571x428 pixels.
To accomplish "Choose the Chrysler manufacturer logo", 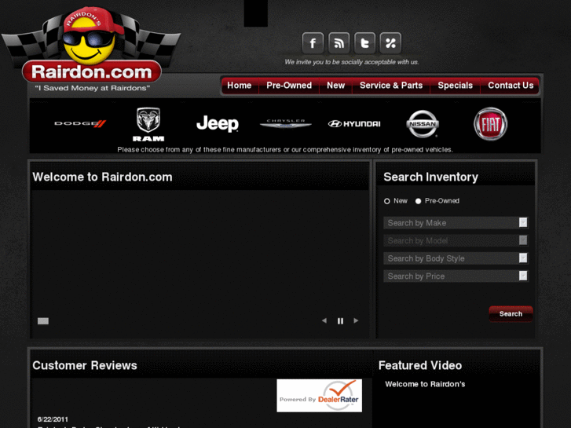I will pyautogui.click(x=286, y=123).
